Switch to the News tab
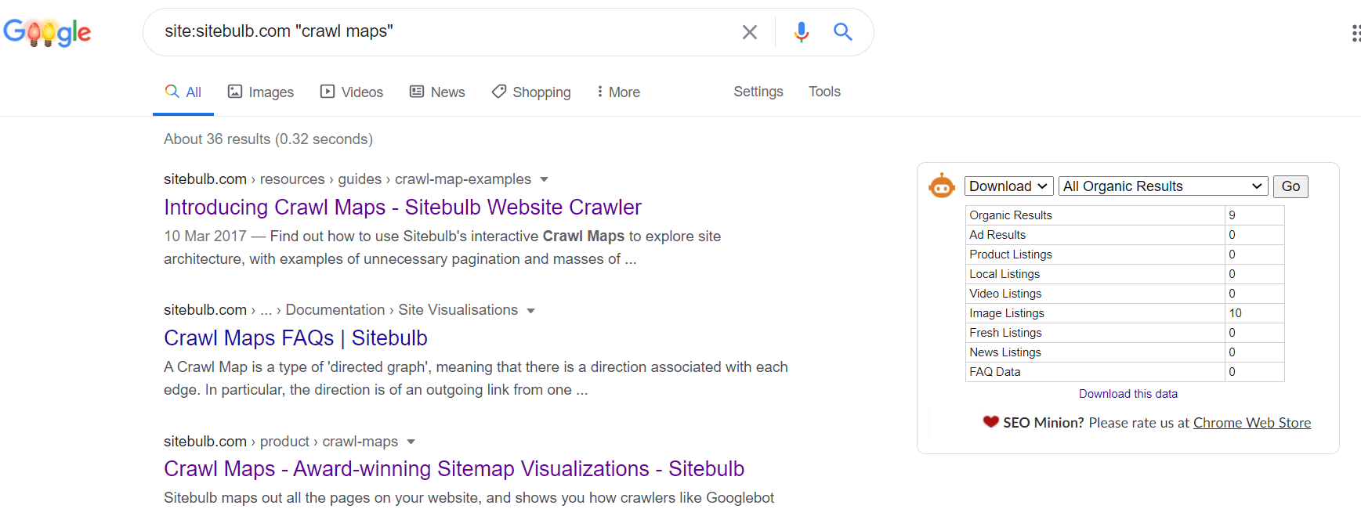The height and width of the screenshot is (509, 1361). (x=437, y=92)
